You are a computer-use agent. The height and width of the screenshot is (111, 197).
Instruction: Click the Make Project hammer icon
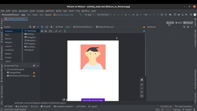[x=81, y=15]
